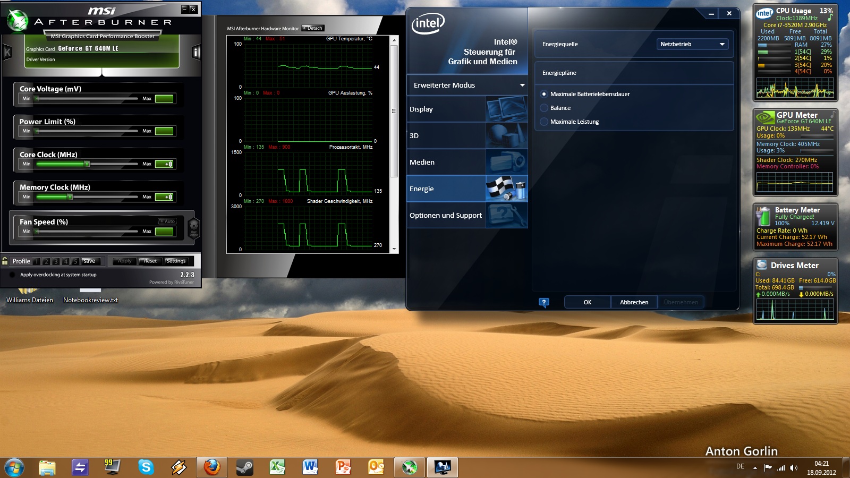Viewport: 850px width, 478px height.
Task: Click the Afterburner Settings button
Action: pyautogui.click(x=176, y=261)
